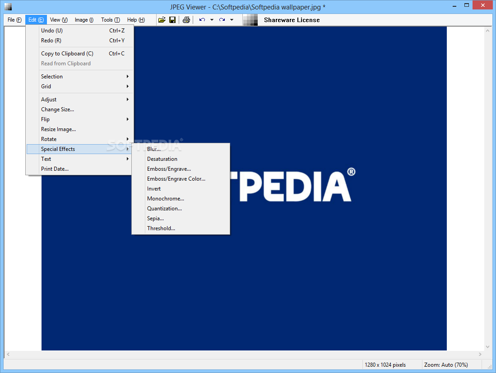
Task: Open the Emboss/Engrave... effect
Action: [x=181, y=169]
